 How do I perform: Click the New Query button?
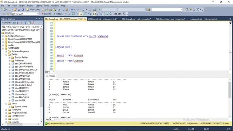pyautogui.click(x=33, y=10)
